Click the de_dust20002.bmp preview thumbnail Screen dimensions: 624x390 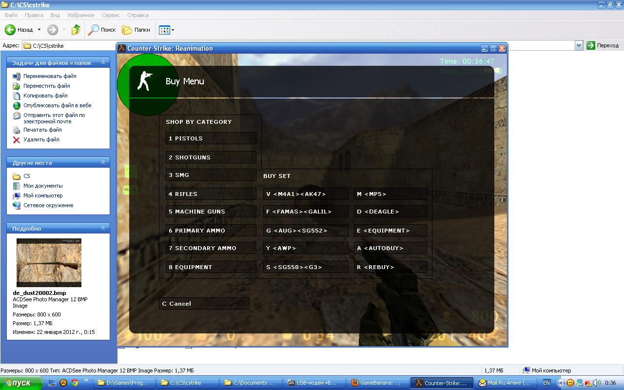49,263
